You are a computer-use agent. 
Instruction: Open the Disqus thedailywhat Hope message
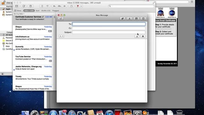coord(33,88)
